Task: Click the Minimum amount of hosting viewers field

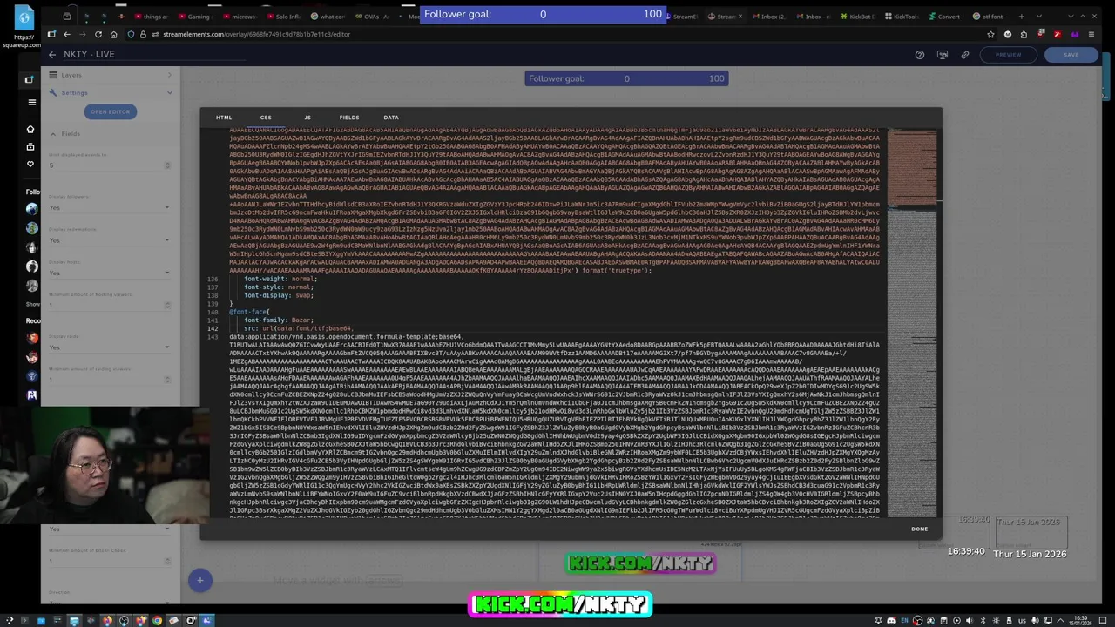Action: (x=110, y=305)
